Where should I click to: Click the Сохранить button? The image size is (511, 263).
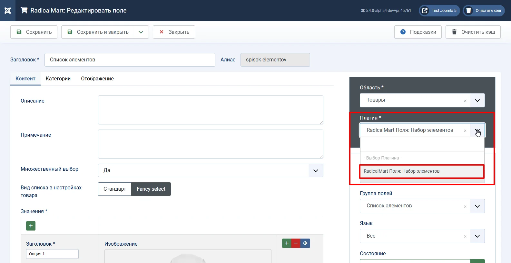34,32
